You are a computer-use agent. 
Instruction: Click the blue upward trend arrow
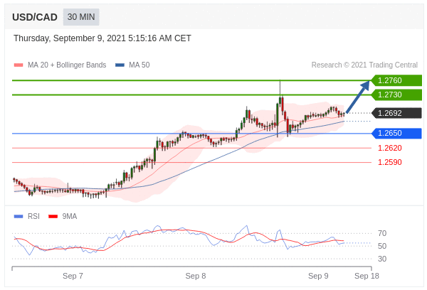tap(359, 96)
